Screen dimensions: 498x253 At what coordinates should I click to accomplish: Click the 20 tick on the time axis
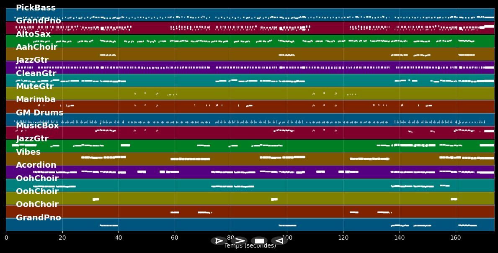pyautogui.click(x=62, y=238)
